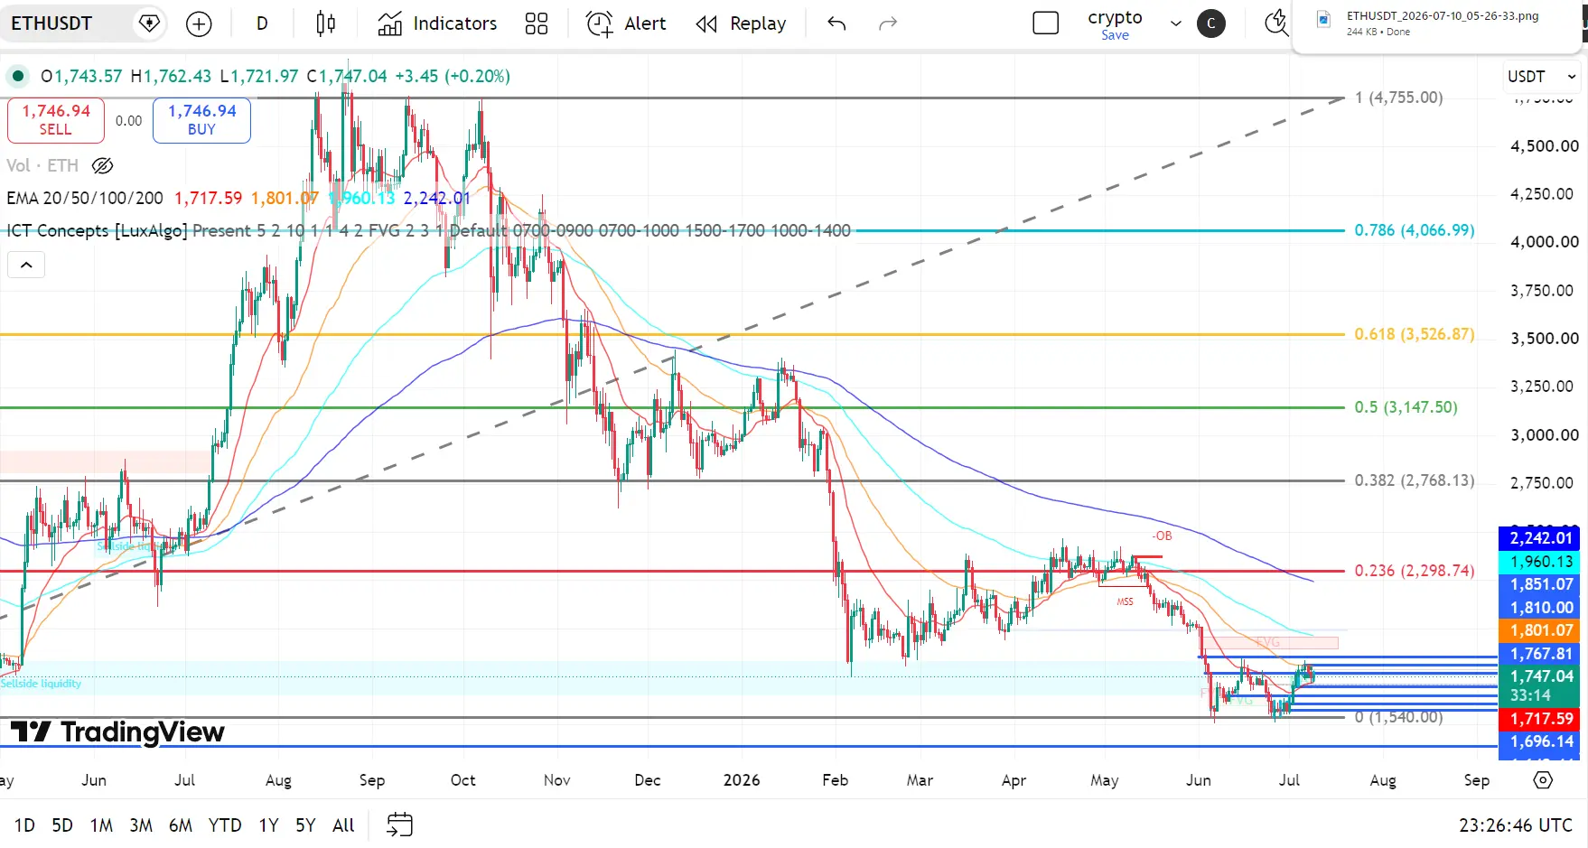This screenshot has height=848, width=1588.
Task: Toggle the Vol ETH indicator visibility
Action: coord(103,165)
